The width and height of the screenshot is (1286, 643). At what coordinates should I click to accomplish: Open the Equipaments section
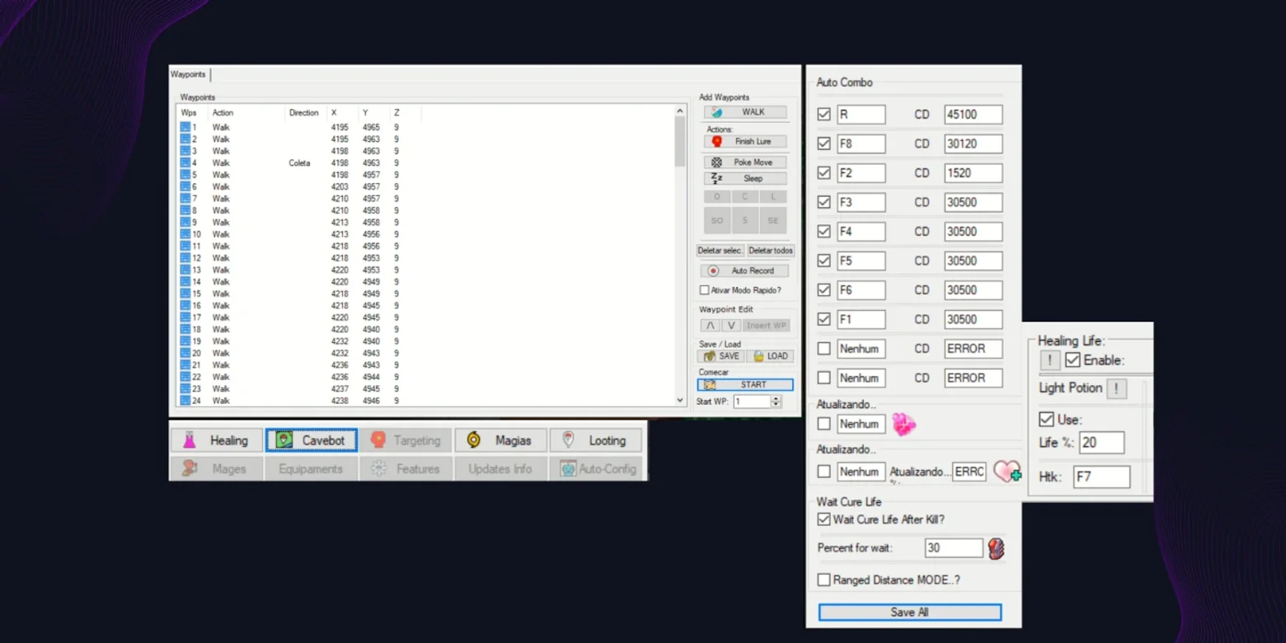coord(312,469)
